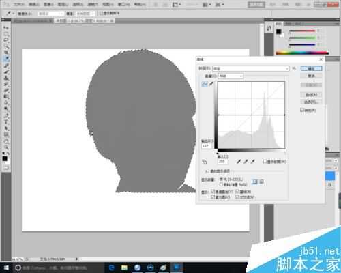Screen dimensions: 341x273
Task: Select the History Brush tool
Action: pos(6,85)
